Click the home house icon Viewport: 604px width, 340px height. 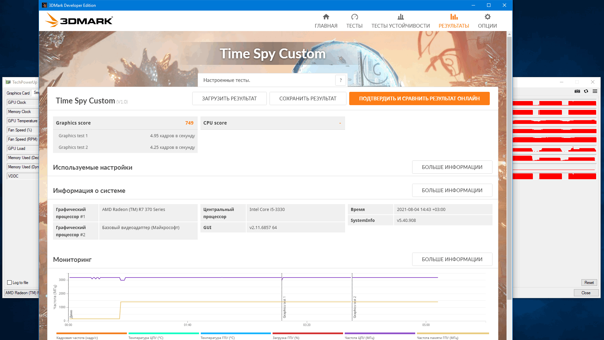click(x=326, y=17)
